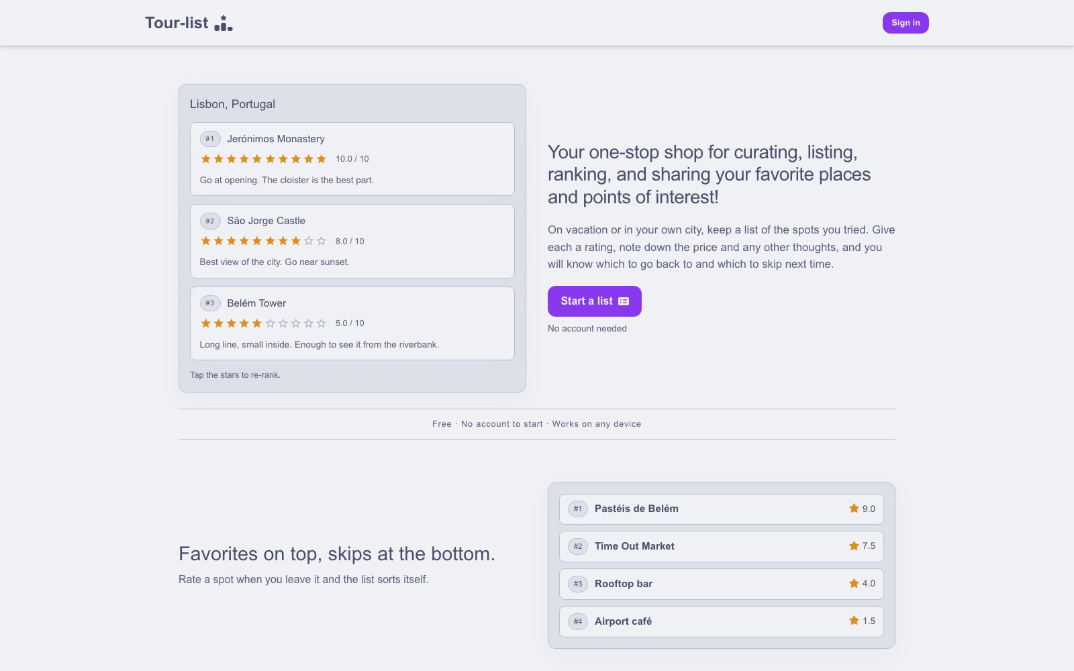
Task: Tap the sixth star of Belém Tower
Action: coord(271,323)
